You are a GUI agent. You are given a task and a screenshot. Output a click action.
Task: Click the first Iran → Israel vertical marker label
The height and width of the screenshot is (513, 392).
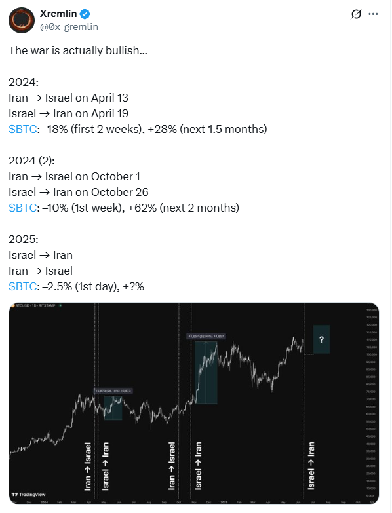tap(88, 466)
